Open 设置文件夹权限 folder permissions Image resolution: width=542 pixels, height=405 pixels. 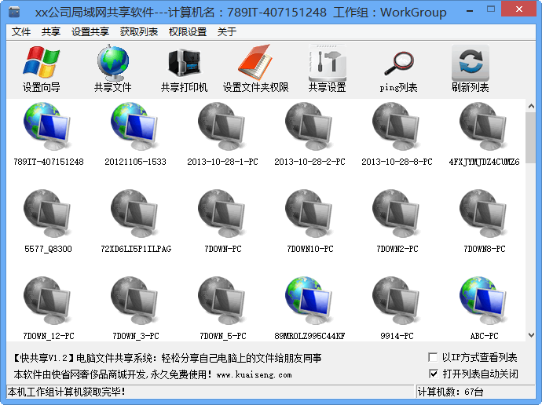point(255,69)
